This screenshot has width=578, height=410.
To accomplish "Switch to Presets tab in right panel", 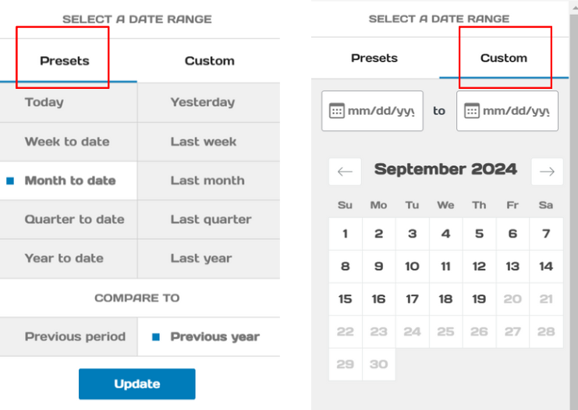I will pos(374,58).
